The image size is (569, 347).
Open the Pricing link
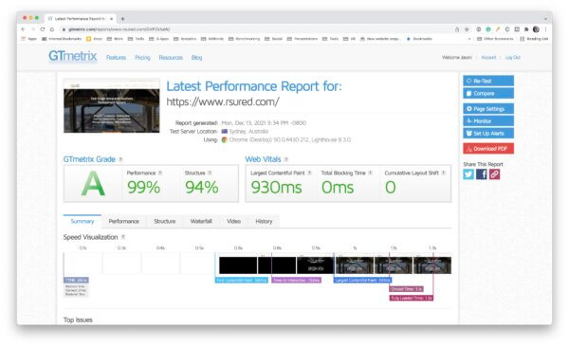142,57
